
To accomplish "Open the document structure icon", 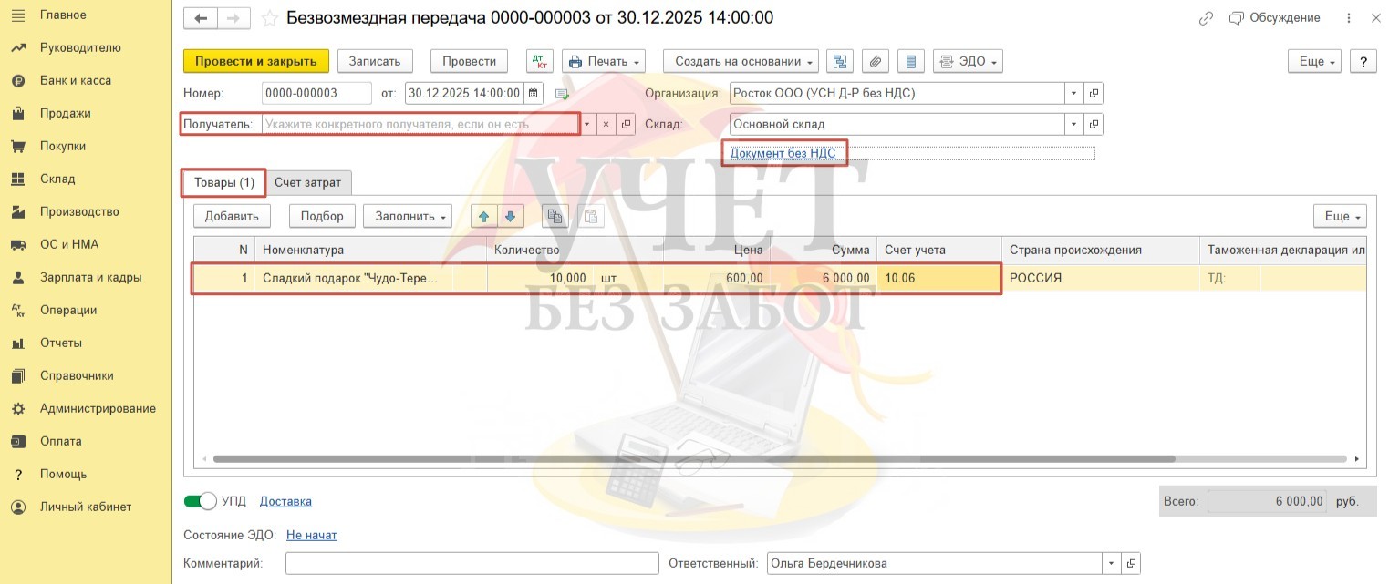I will 840,61.
